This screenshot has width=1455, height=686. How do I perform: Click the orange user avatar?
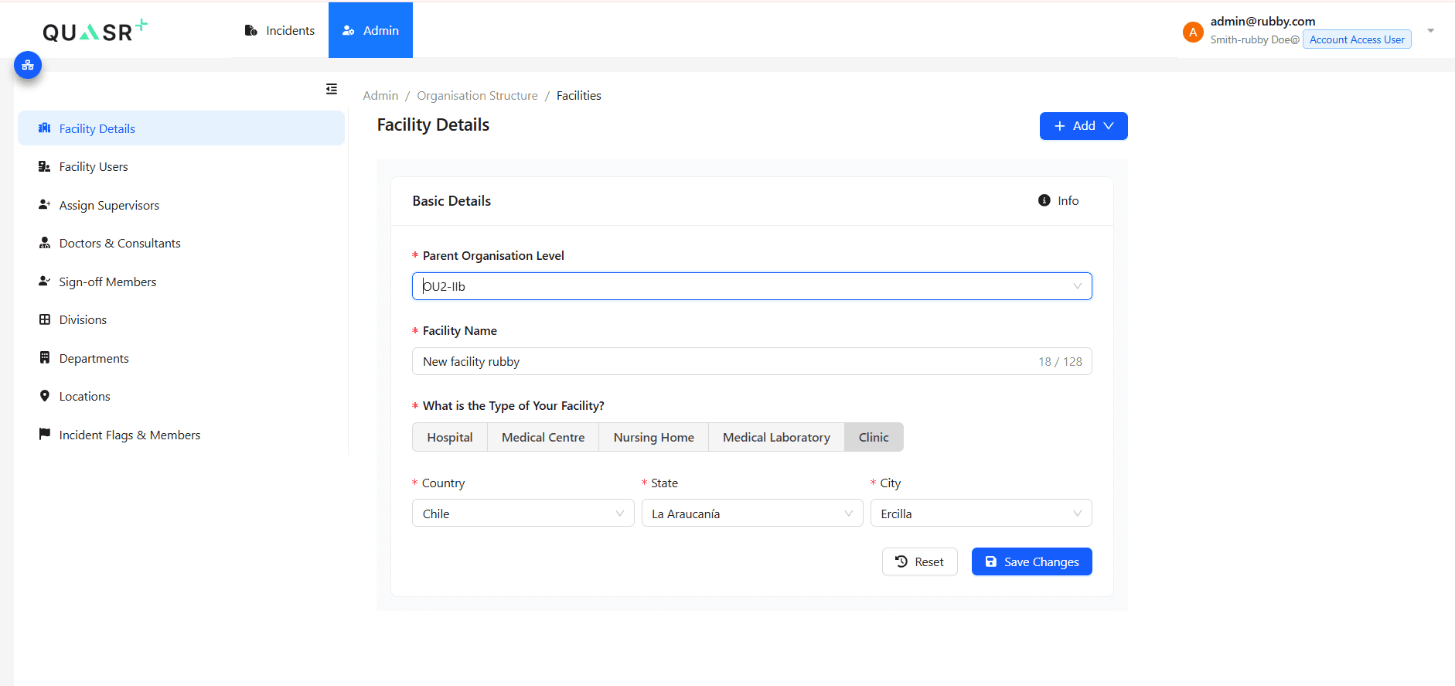(1193, 32)
